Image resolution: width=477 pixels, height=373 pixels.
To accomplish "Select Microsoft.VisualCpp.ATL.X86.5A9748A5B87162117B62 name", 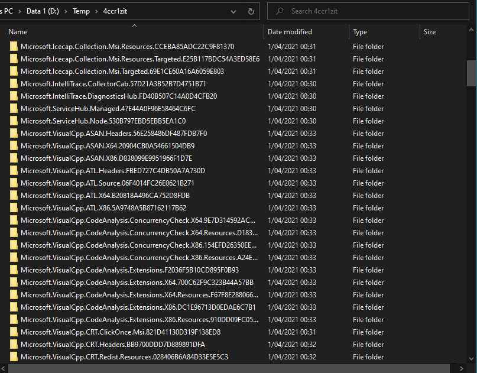I will (x=103, y=208).
